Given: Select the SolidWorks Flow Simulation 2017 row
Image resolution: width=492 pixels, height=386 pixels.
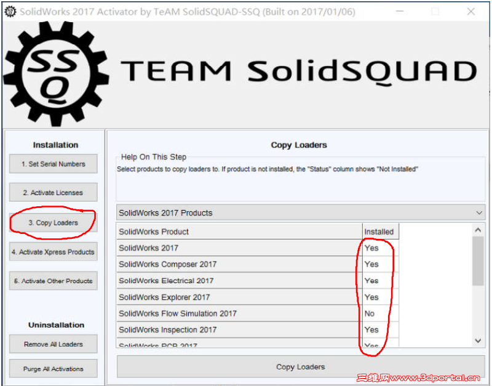Looking at the screenshot, I should click(x=258, y=313).
